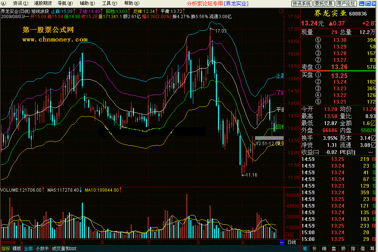This screenshot has height=252, width=378.
Task: Click the 15:00 trade row with volume 29
Action: click(x=338, y=239)
